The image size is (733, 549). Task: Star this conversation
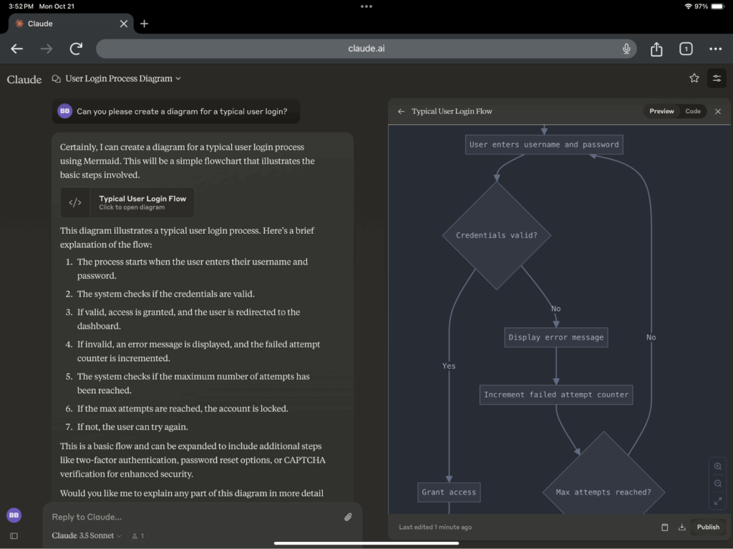tap(694, 79)
